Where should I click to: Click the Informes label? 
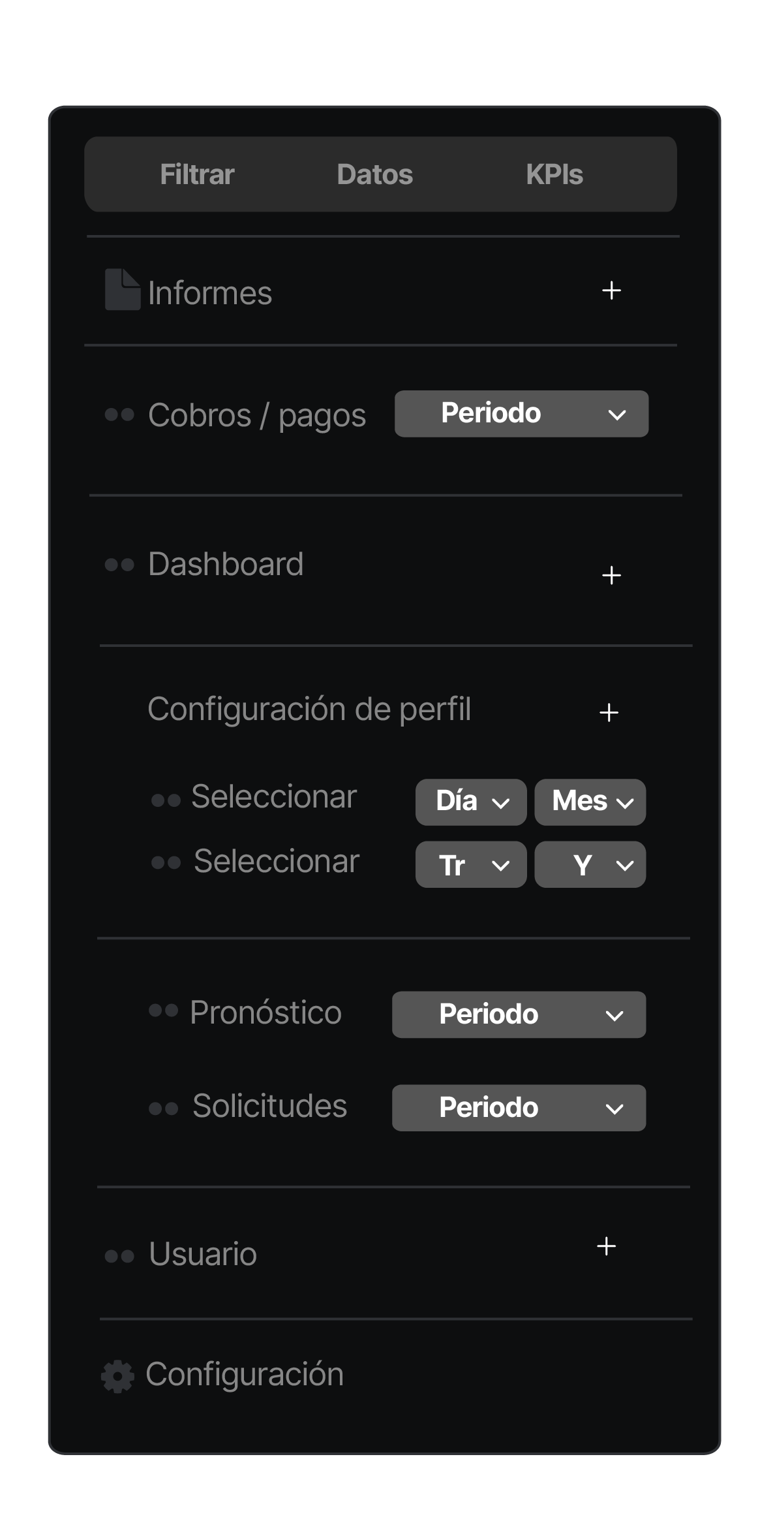(x=209, y=293)
